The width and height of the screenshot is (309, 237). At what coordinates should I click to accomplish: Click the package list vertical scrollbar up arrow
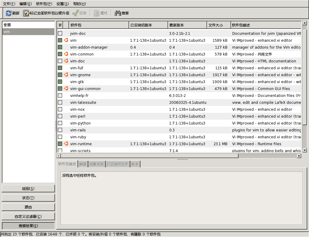[x=305, y=23]
